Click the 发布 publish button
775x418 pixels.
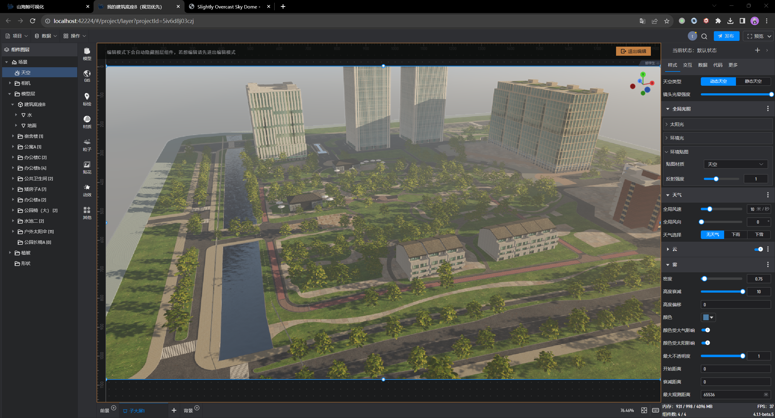pos(726,36)
